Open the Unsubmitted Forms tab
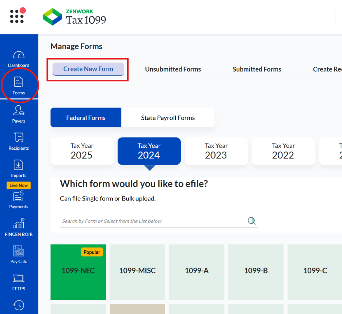This screenshot has width=342, height=314. 173,69
